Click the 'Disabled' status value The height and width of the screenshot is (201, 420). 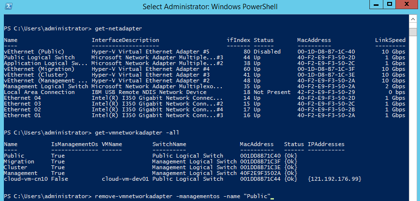point(267,52)
